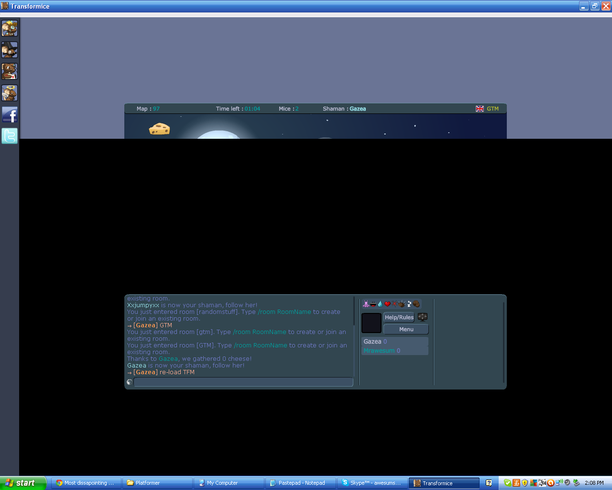Open the Facebook link icon
The height and width of the screenshot is (490, 612).
tap(10, 114)
